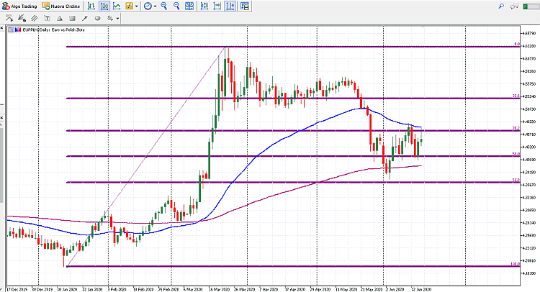
Task: Click the Algo Trading button
Action: pyautogui.click(x=19, y=6)
